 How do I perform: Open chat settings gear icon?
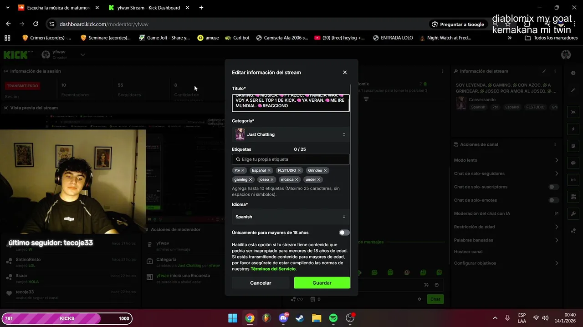(419, 299)
